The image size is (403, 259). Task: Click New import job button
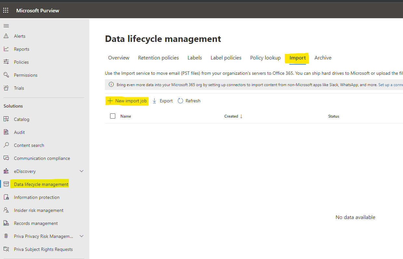point(127,101)
